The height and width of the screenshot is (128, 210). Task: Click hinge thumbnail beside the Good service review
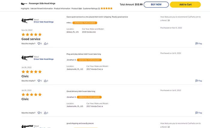[x=27, y=21]
